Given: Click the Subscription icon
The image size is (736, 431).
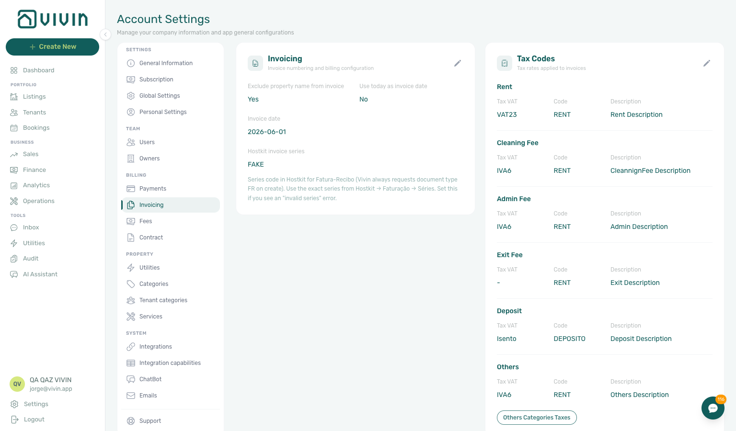Looking at the screenshot, I should point(131,79).
